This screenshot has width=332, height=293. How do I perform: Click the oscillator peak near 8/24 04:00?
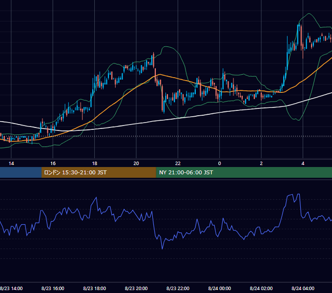[x=298, y=194]
